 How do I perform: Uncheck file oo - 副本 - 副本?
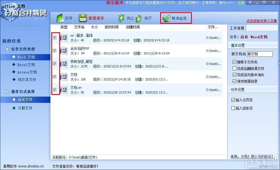pos(55,37)
